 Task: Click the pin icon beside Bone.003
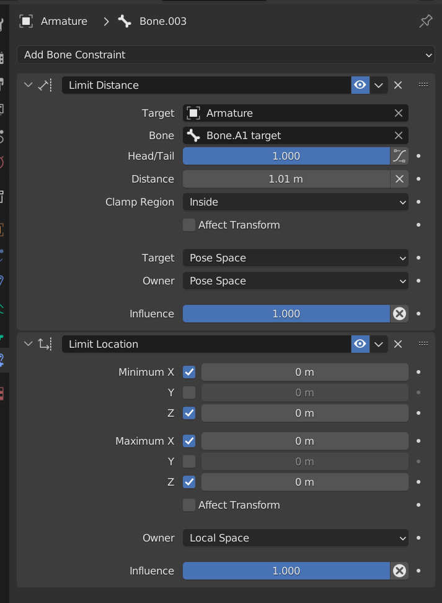[425, 21]
